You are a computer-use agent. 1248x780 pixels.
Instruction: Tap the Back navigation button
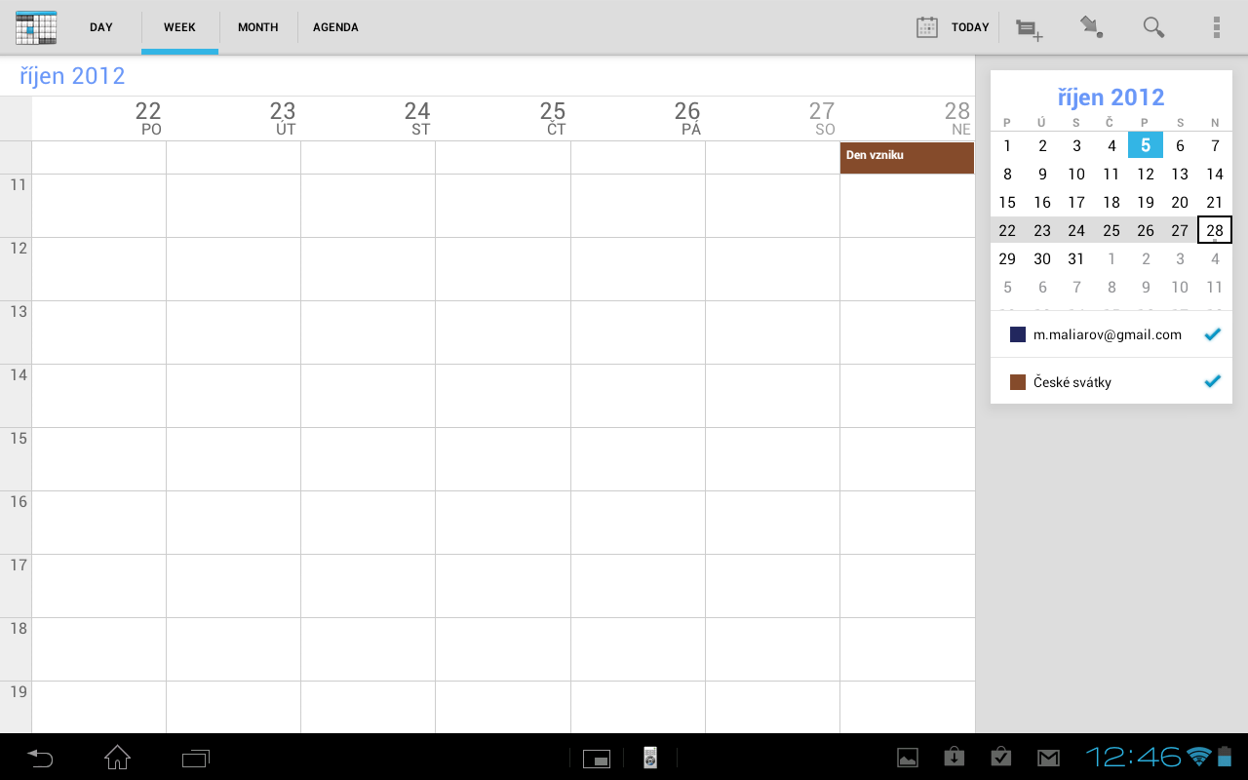point(39,757)
